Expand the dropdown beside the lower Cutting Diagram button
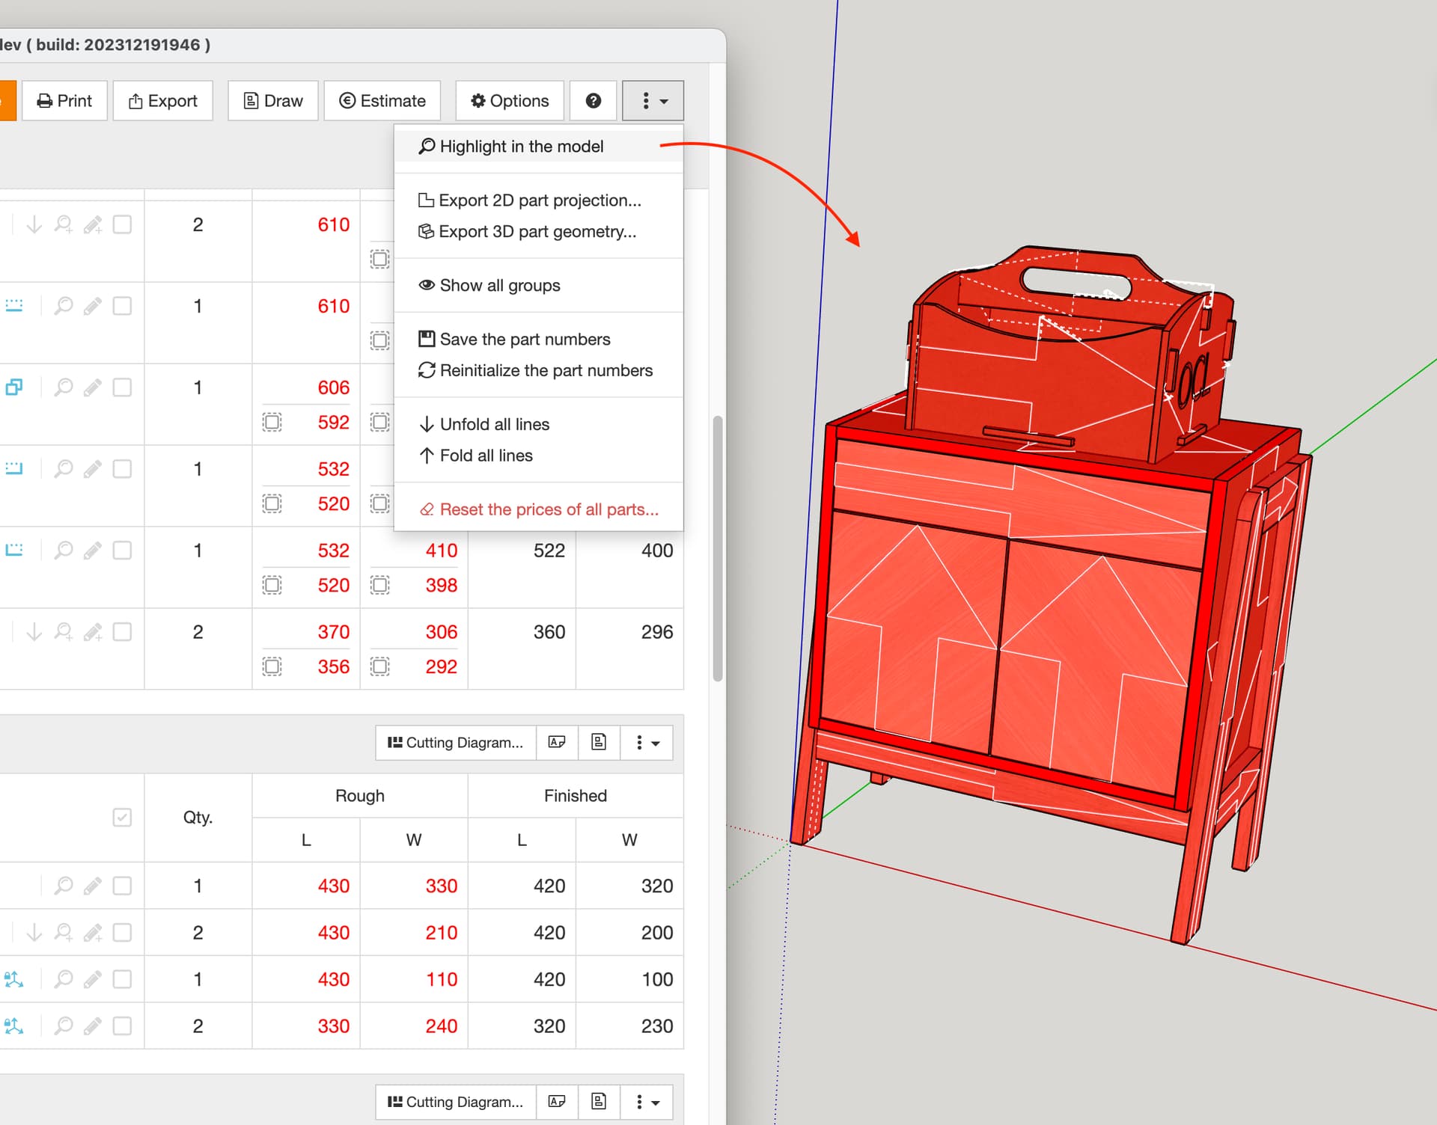Viewport: 1437px width, 1125px height. [647, 1102]
